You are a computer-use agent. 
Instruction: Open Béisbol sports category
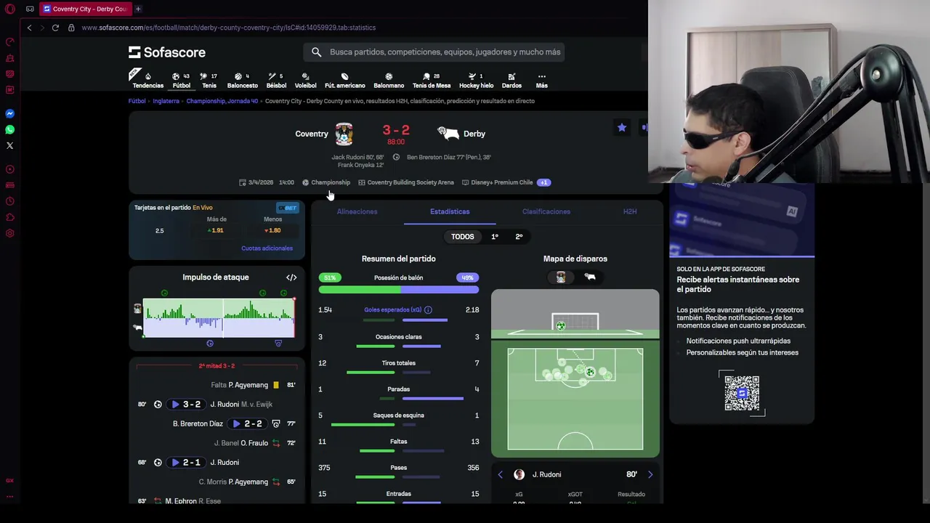click(276, 80)
